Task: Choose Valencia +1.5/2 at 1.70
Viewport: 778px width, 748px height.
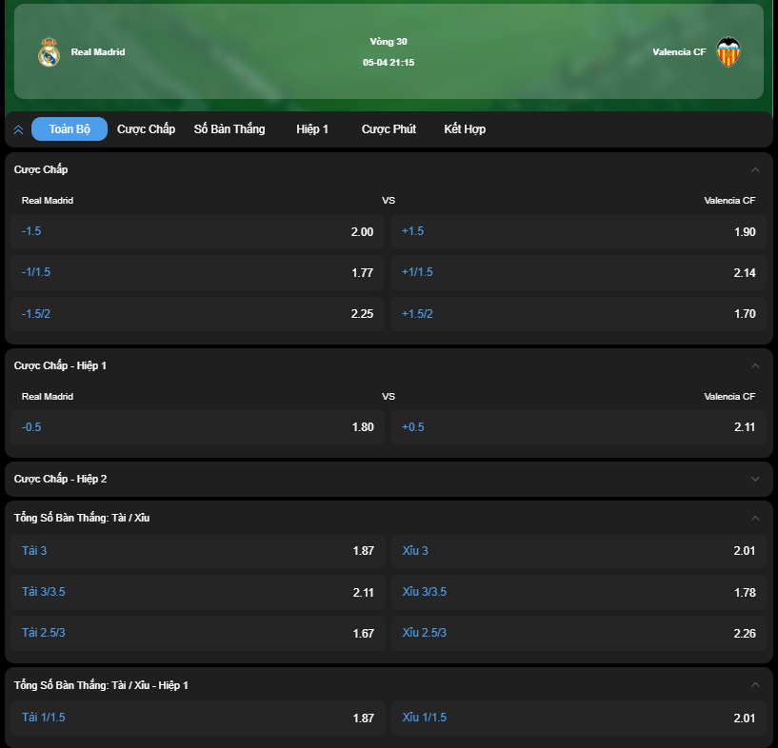Action: click(578, 314)
